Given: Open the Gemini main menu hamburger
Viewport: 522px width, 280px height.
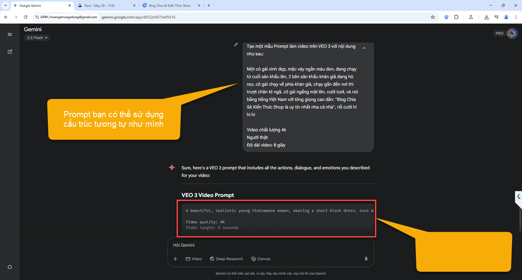Looking at the screenshot, I should (10, 34).
